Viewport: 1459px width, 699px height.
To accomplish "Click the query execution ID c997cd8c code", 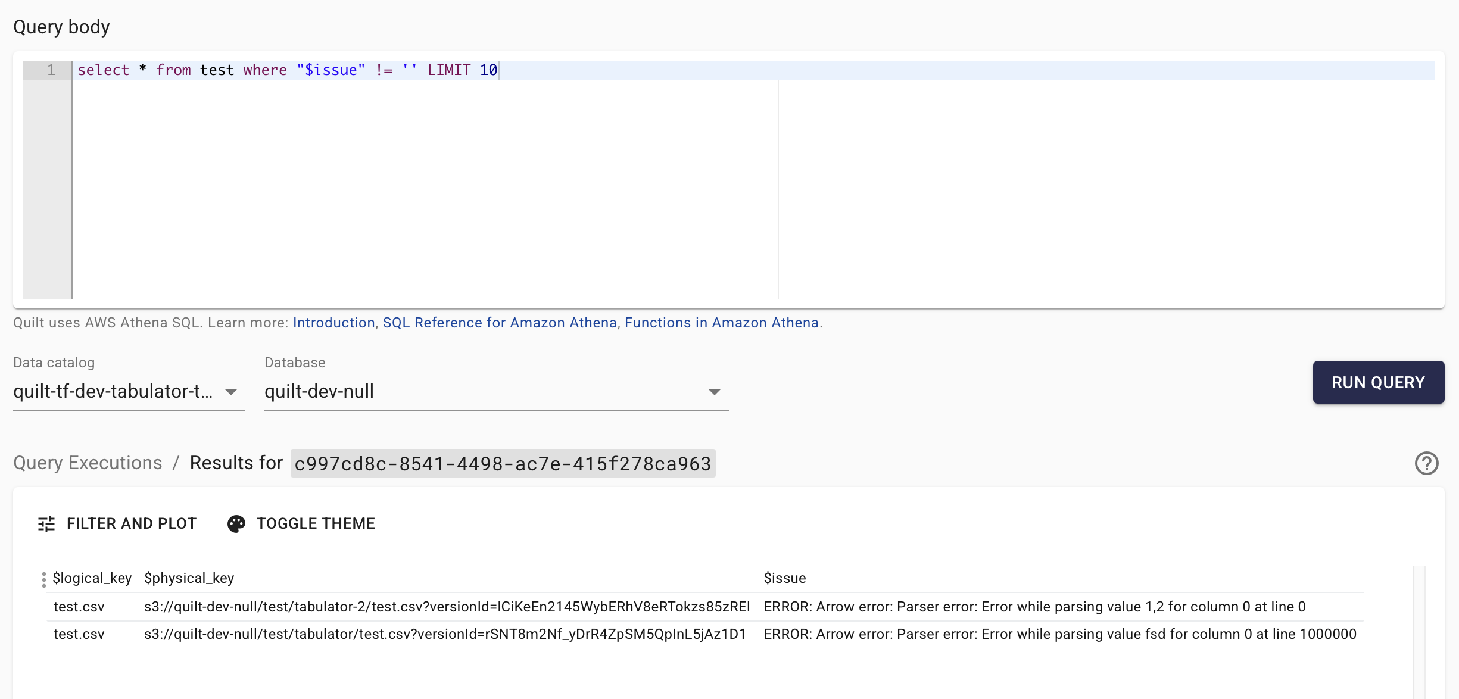I will [503, 463].
